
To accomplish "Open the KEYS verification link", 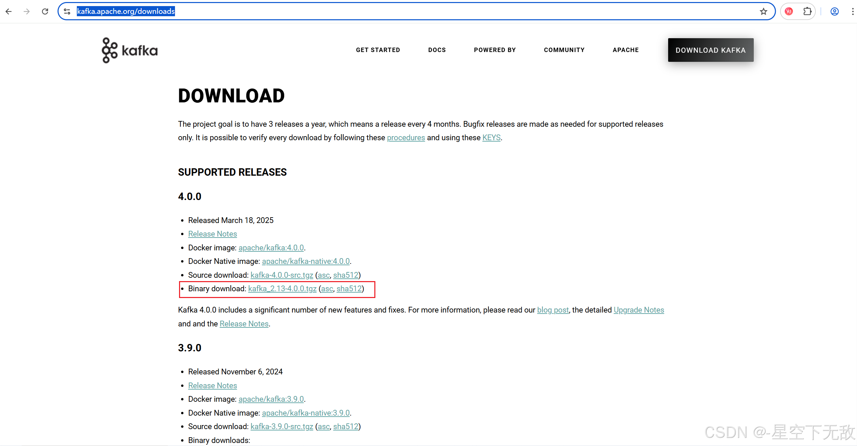I will pos(491,138).
